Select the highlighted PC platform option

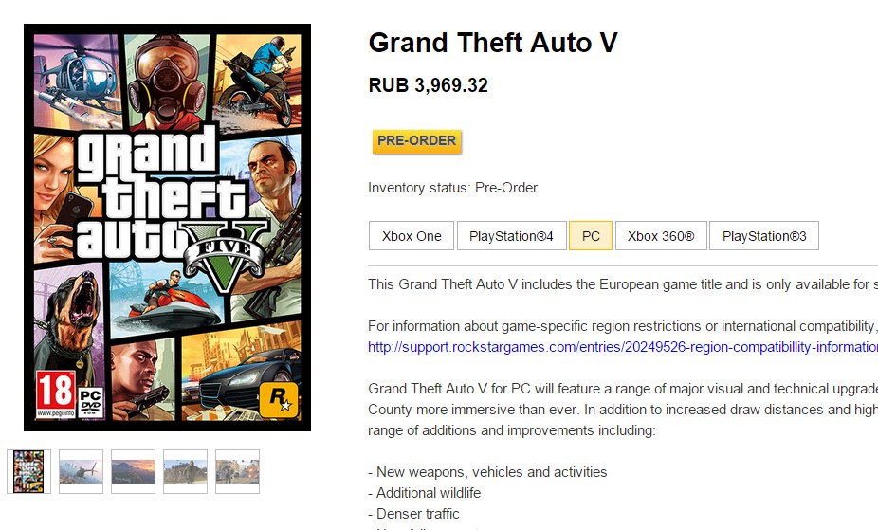(590, 236)
